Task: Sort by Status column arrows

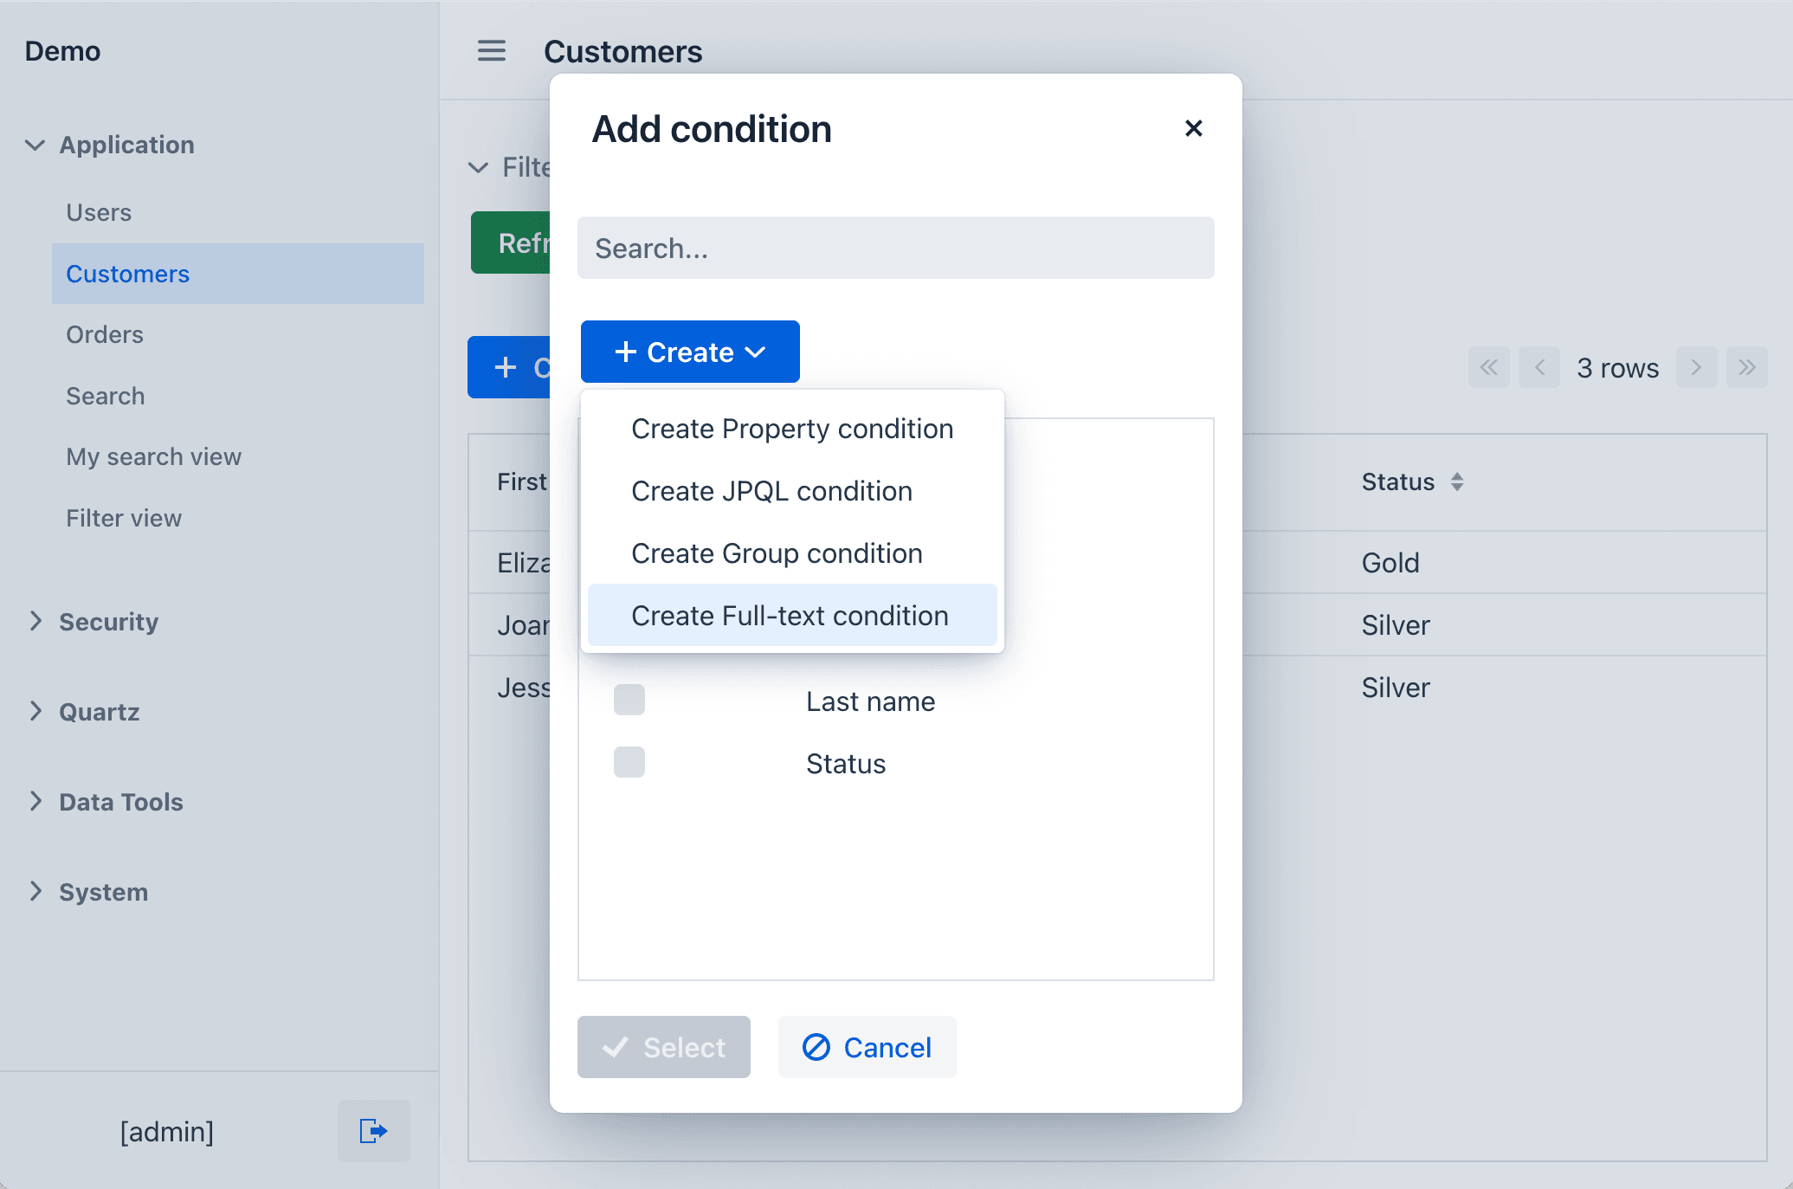Action: tap(1457, 481)
